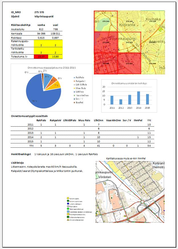
Task: Click the Onnettomuusmäärän kehitys chart title
Action: pos(129,83)
